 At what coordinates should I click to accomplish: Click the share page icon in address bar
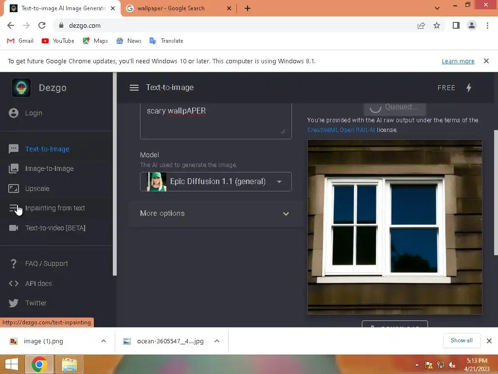[421, 25]
